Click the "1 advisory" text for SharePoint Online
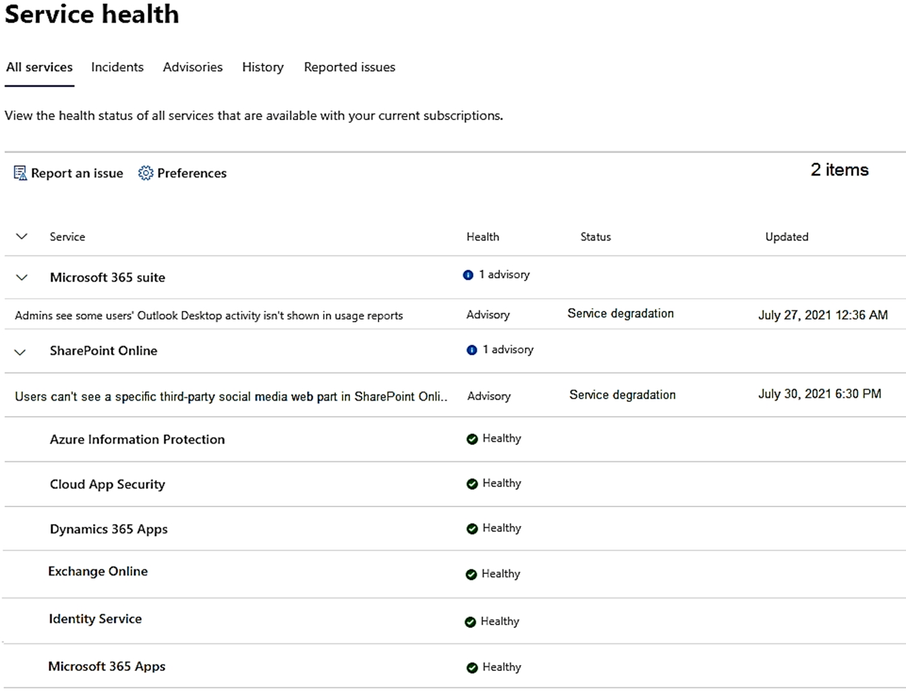 click(508, 349)
